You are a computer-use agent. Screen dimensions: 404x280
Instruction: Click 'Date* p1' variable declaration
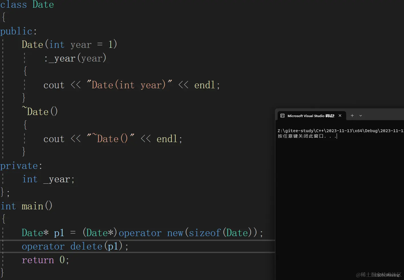point(43,233)
